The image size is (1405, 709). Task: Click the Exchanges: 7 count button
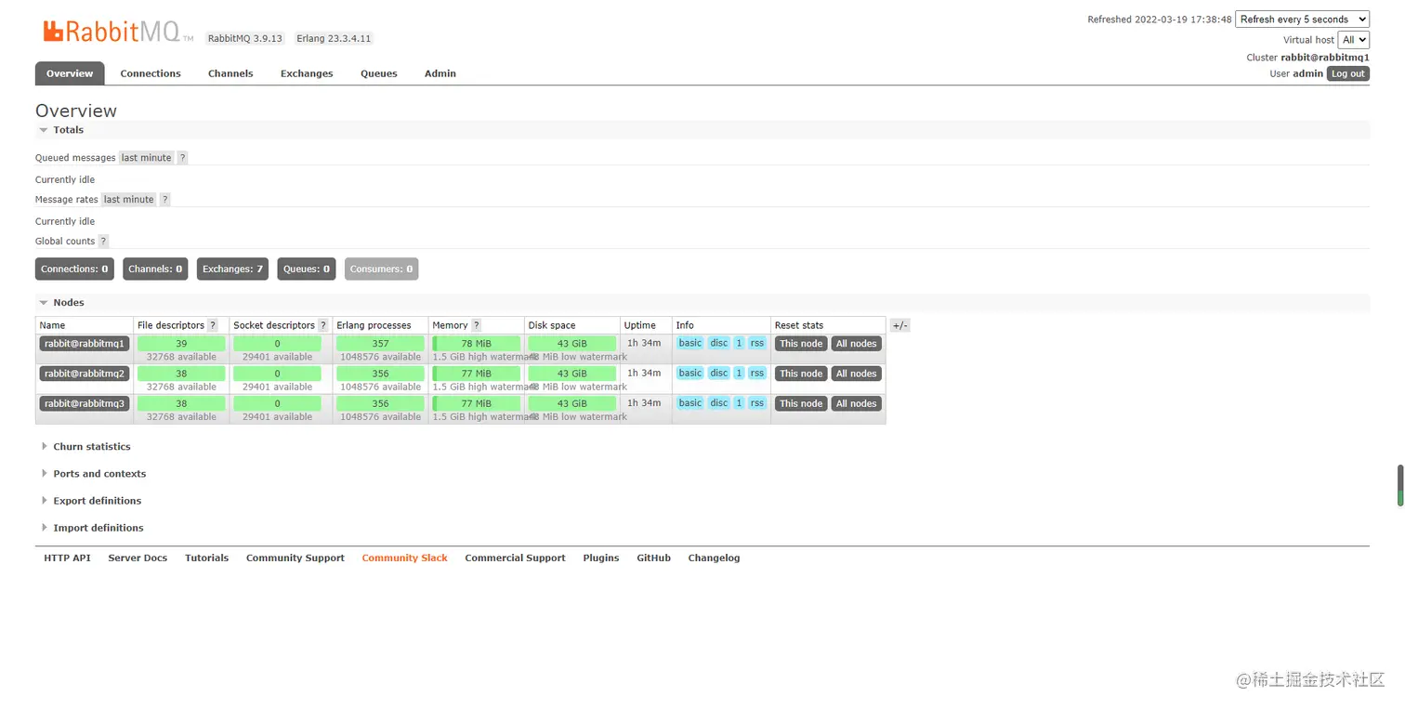tap(232, 269)
